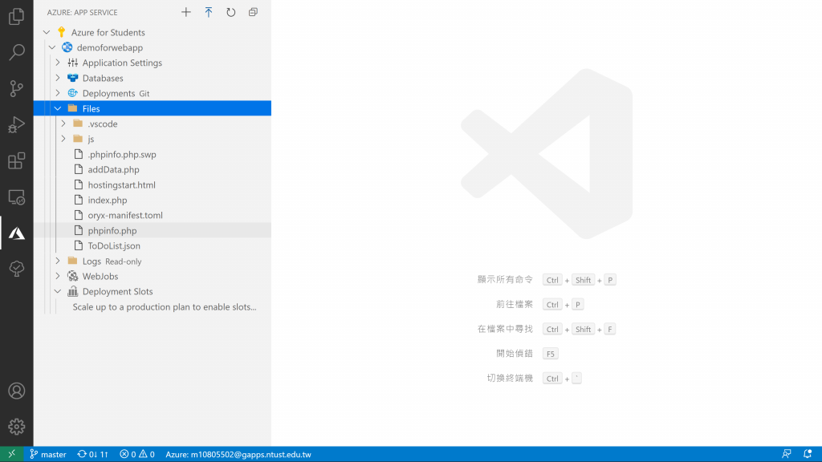The image size is (822, 462).
Task: Collapse the Files folder
Action: pyautogui.click(x=58, y=108)
